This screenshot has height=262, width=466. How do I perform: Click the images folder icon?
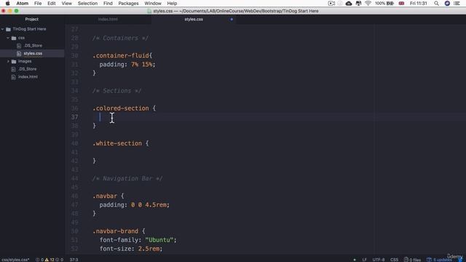point(14,61)
